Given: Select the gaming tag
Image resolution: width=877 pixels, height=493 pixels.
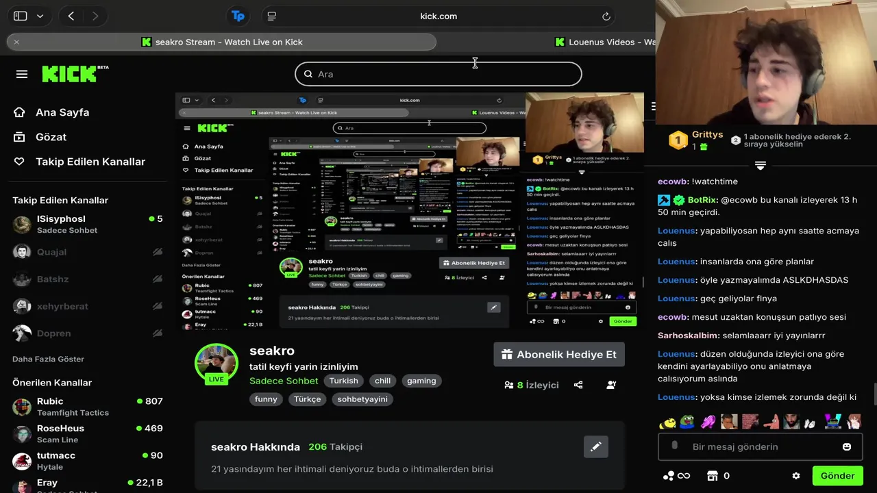Looking at the screenshot, I should coord(421,381).
